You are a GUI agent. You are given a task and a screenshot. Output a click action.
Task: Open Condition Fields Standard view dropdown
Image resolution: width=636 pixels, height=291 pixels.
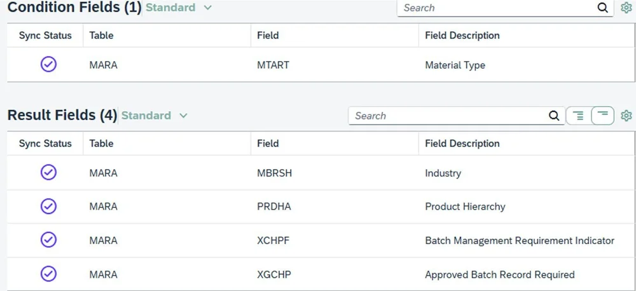click(207, 8)
